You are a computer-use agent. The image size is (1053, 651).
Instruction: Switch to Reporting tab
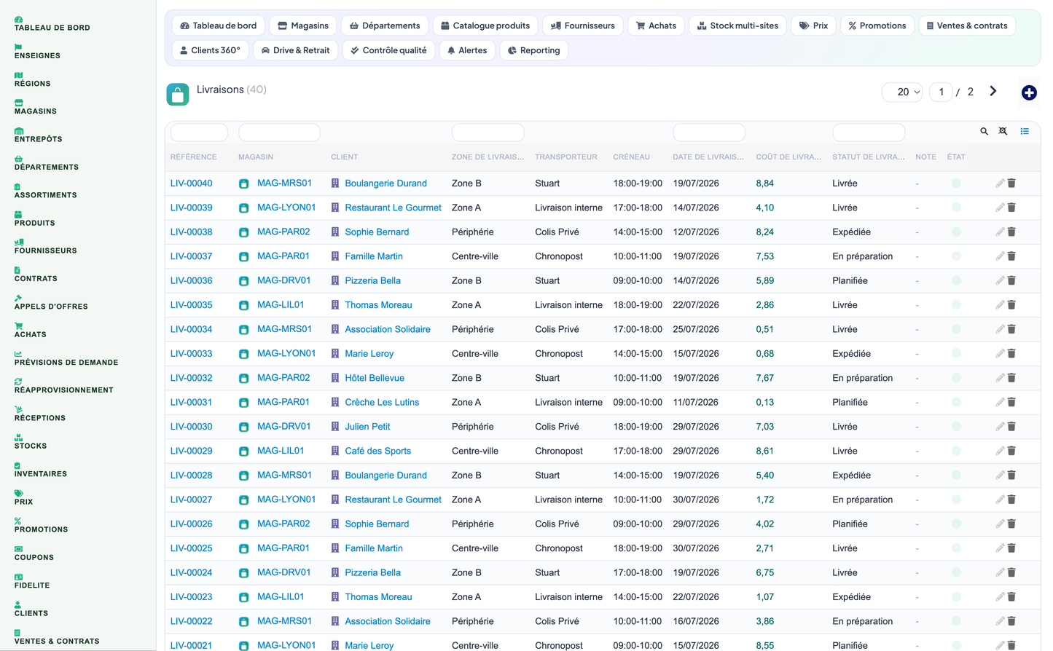click(x=534, y=50)
